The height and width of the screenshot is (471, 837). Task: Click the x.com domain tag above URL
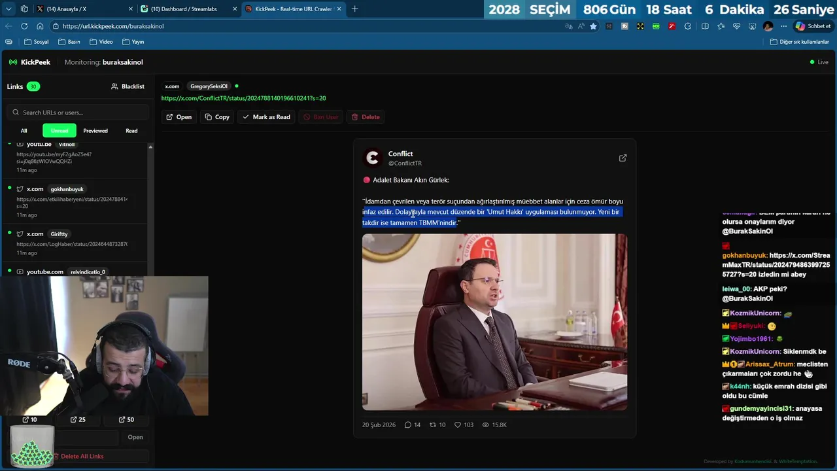[172, 86]
